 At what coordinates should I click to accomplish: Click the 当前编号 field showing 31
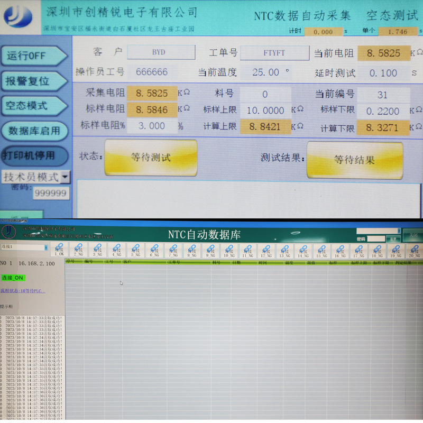click(x=383, y=95)
